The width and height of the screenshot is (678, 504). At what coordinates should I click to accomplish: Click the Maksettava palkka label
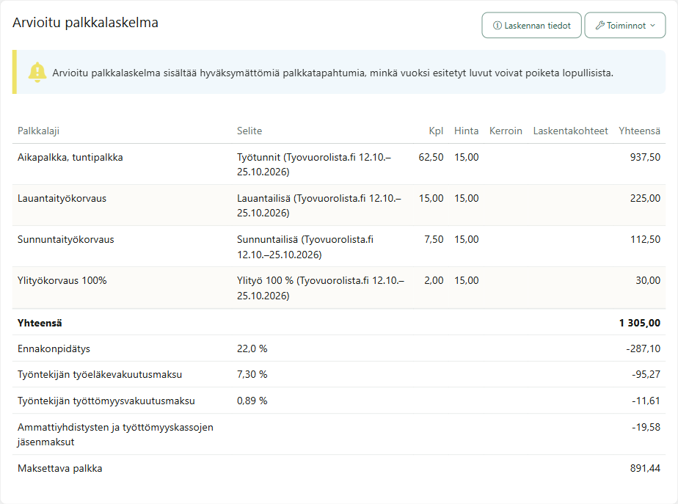click(59, 469)
